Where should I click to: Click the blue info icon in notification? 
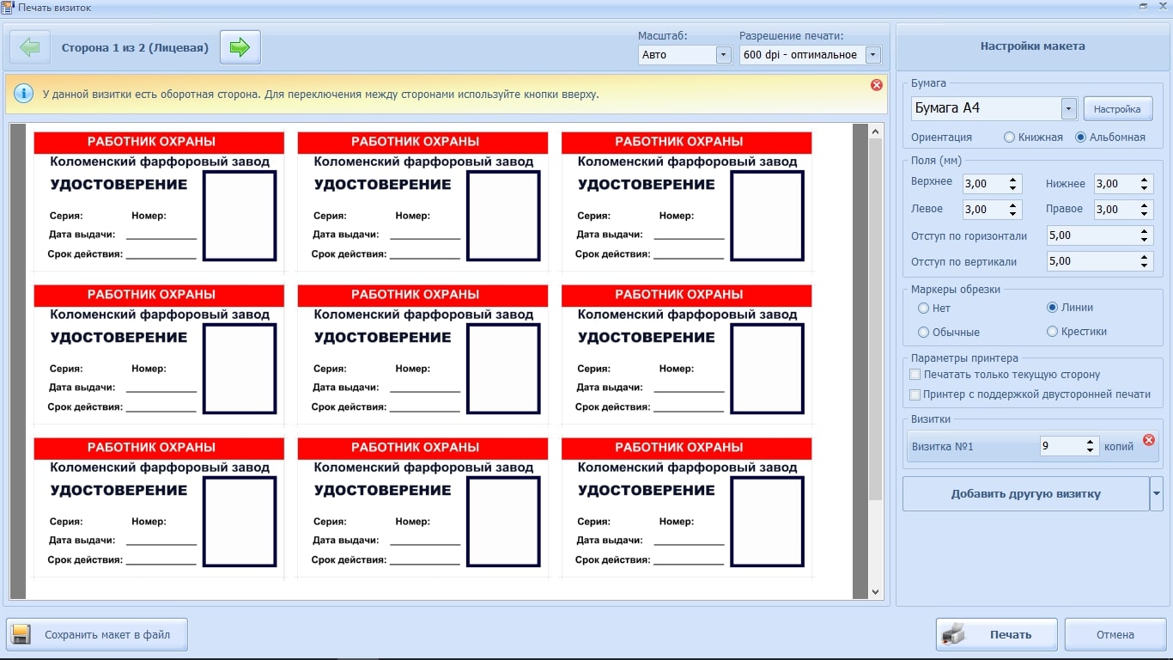23,94
